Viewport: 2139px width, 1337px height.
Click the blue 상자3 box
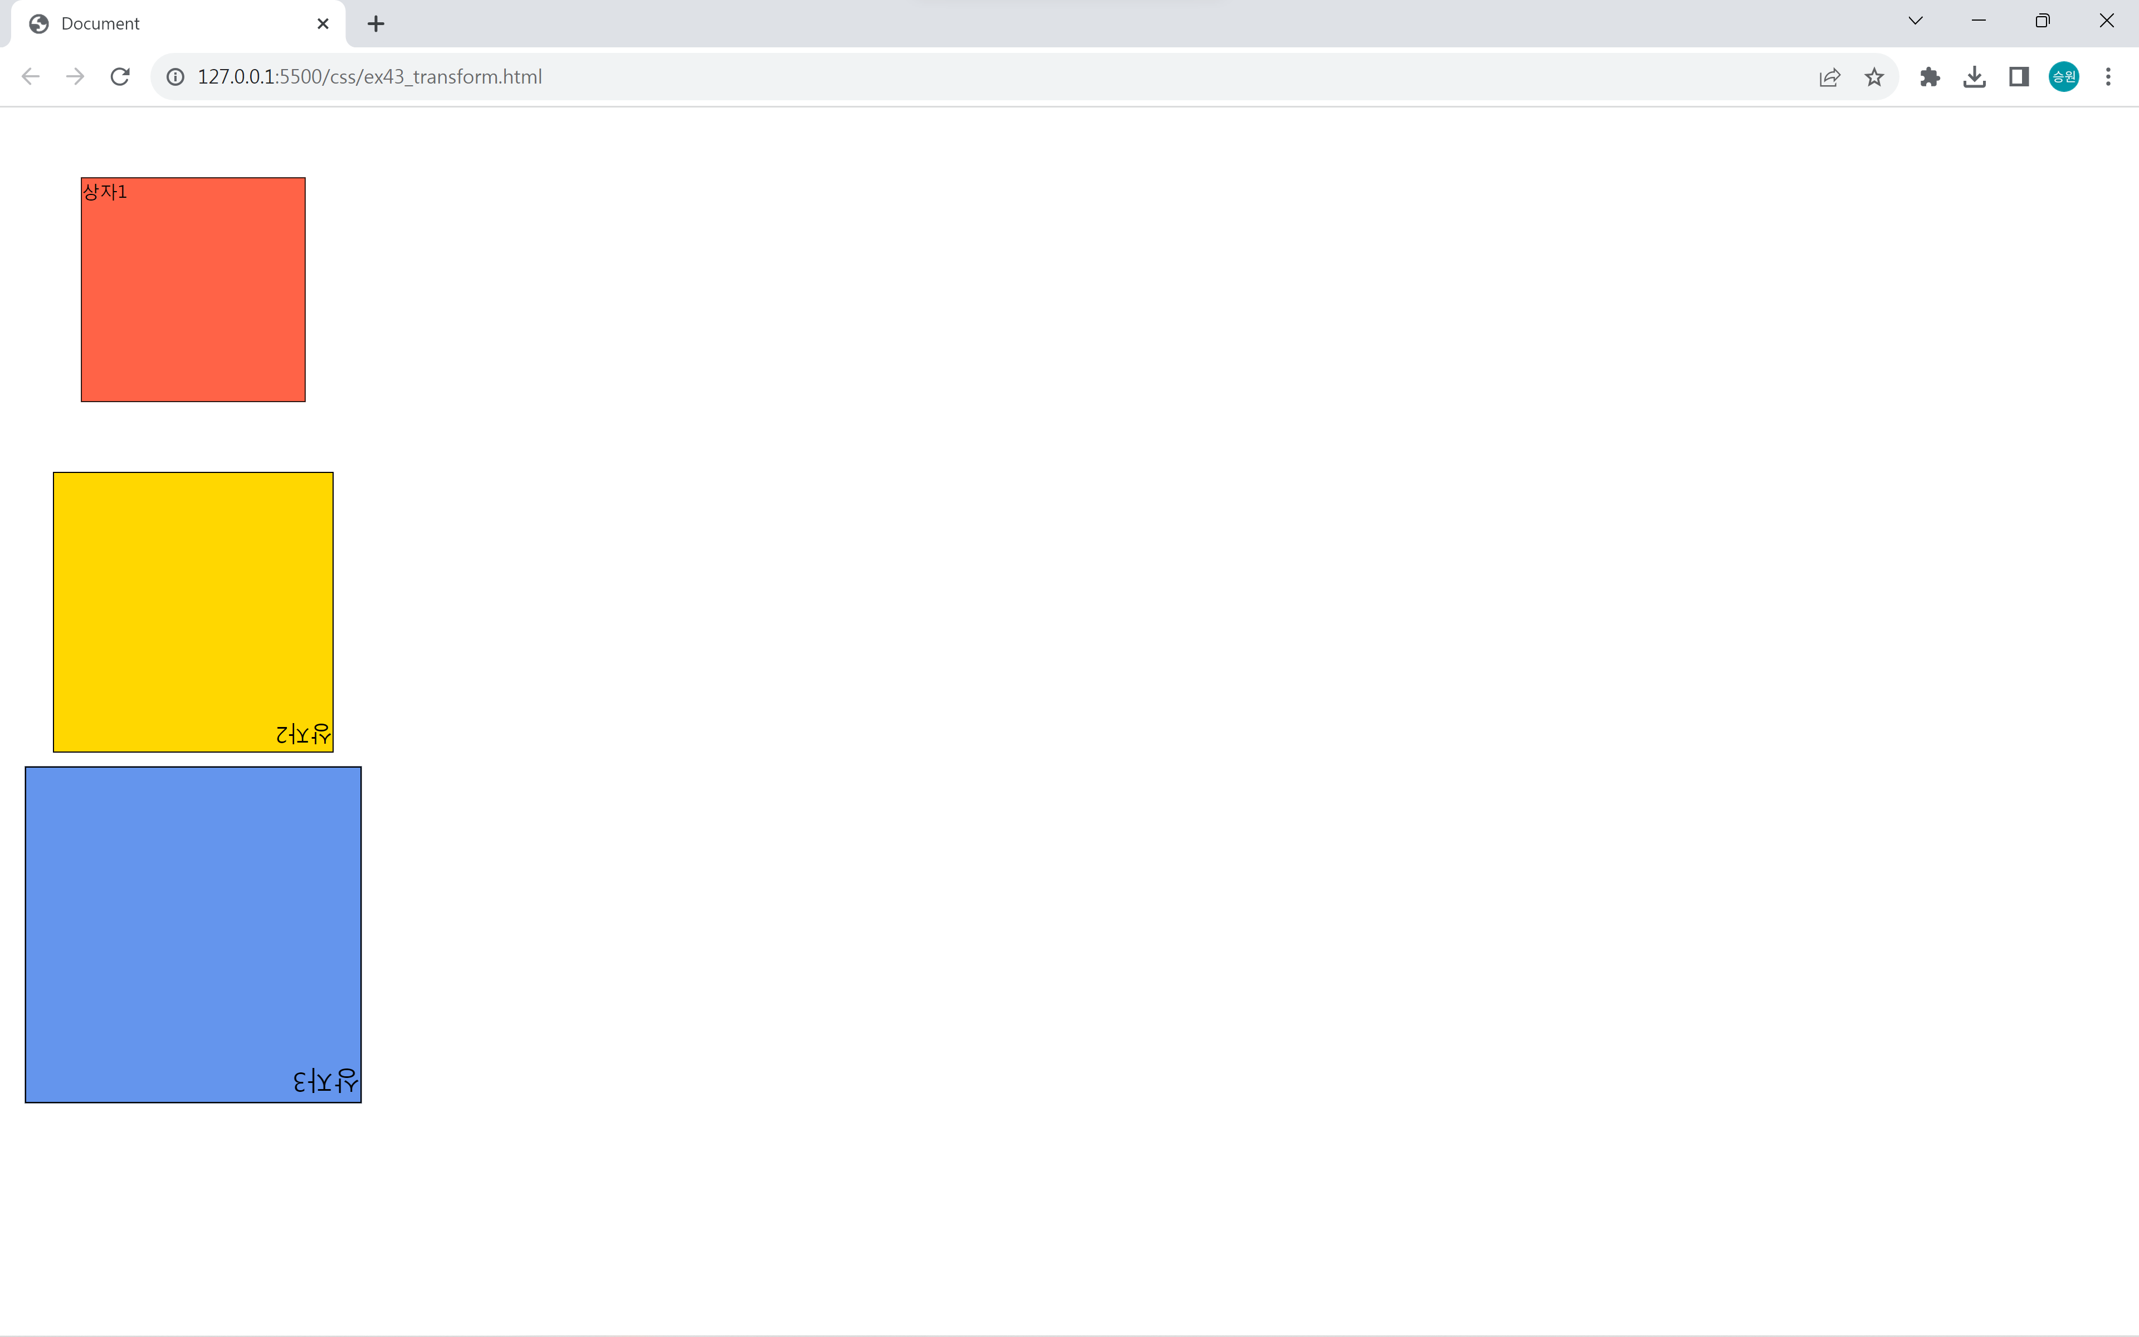[193, 934]
